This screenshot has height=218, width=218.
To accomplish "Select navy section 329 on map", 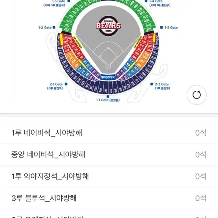I will pyautogui.click(x=64, y=61).
